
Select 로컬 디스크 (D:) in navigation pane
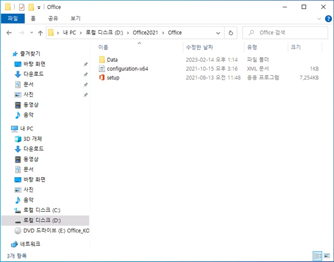tap(45, 220)
